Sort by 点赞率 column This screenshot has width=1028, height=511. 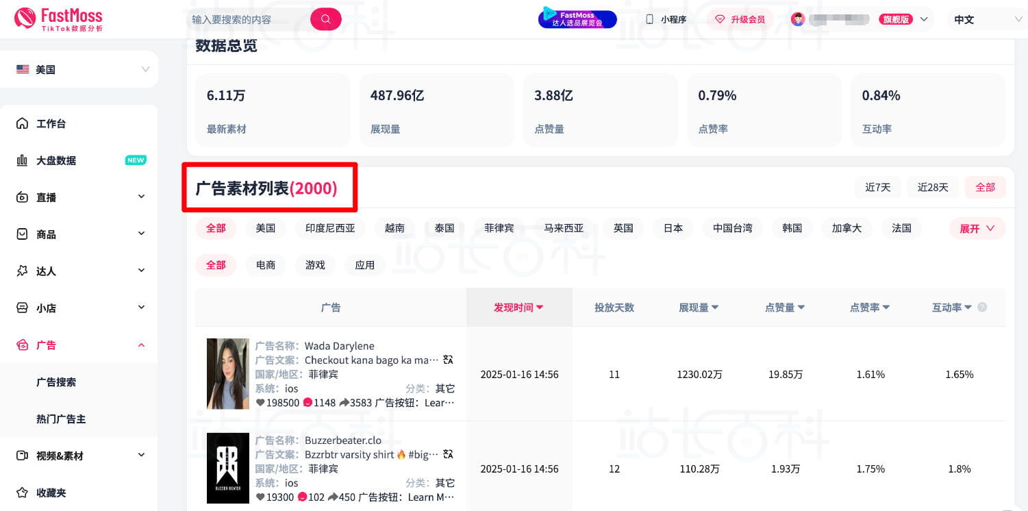[870, 308]
